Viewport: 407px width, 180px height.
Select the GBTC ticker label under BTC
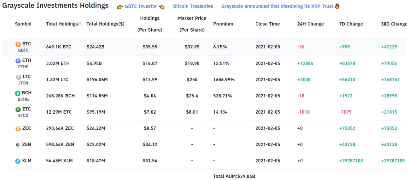tap(23, 50)
